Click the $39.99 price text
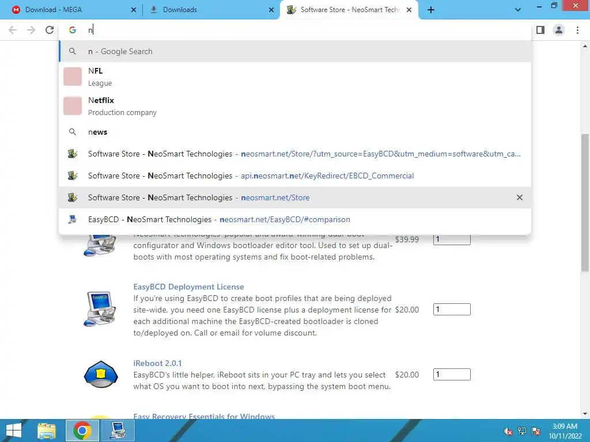The image size is (590, 442). pyautogui.click(x=407, y=239)
